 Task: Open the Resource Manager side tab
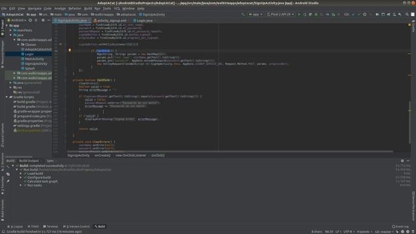(x=3, y=54)
